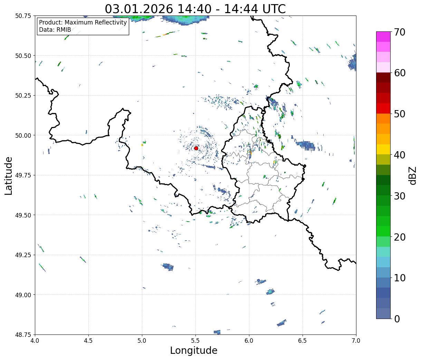Click the magenta 70 dBZ colorbar segment
The width and height of the screenshot is (421, 359).
click(x=383, y=37)
